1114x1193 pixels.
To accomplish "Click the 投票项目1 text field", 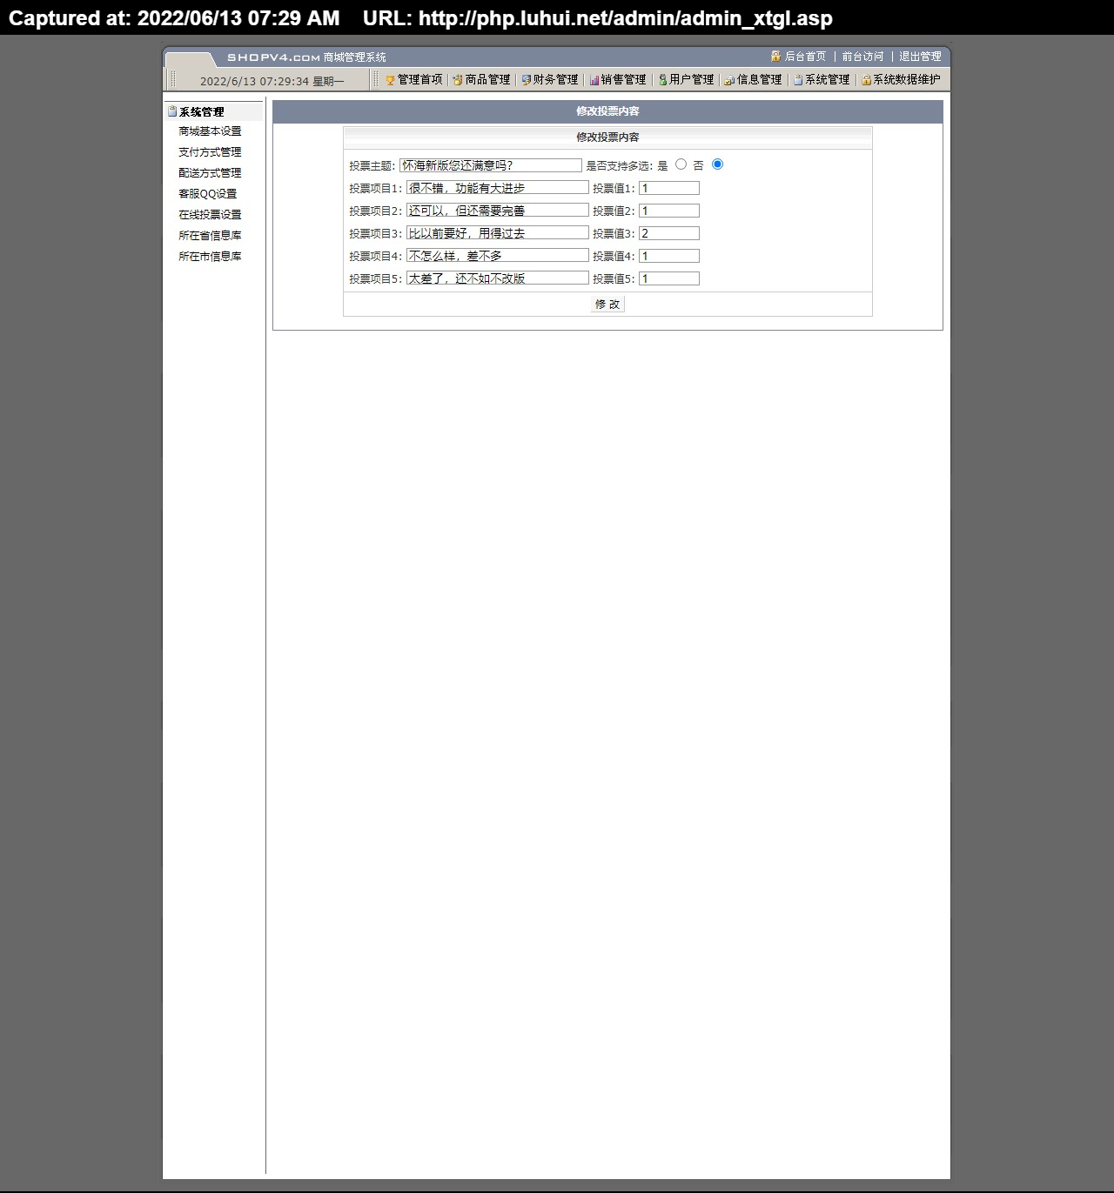I will [x=498, y=188].
